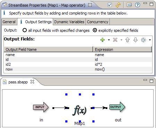
Task: Select all input fields with specified changes
Action: 25,30
